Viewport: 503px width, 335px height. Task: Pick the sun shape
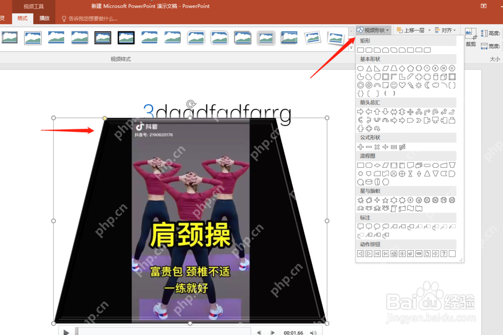tap(418, 85)
